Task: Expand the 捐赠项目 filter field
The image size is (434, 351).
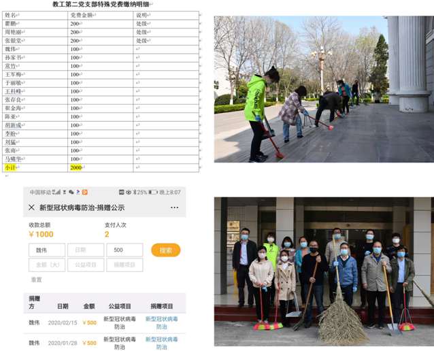Action: click(x=124, y=265)
